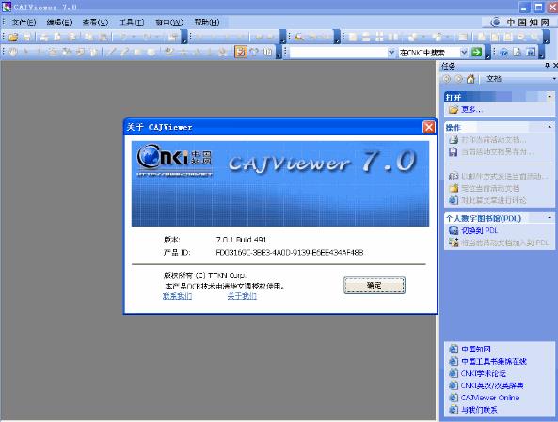
Task: Click the 更多... link under 打开
Action: click(471, 110)
